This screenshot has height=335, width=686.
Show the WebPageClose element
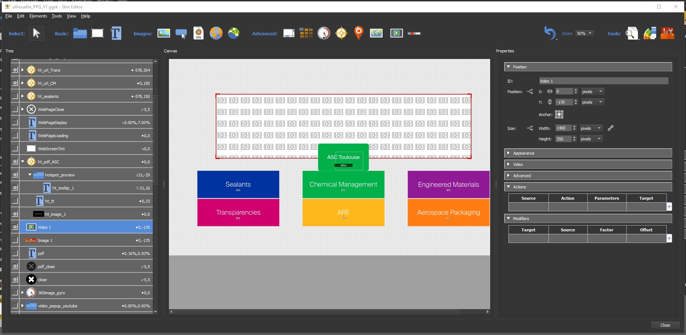pos(15,109)
